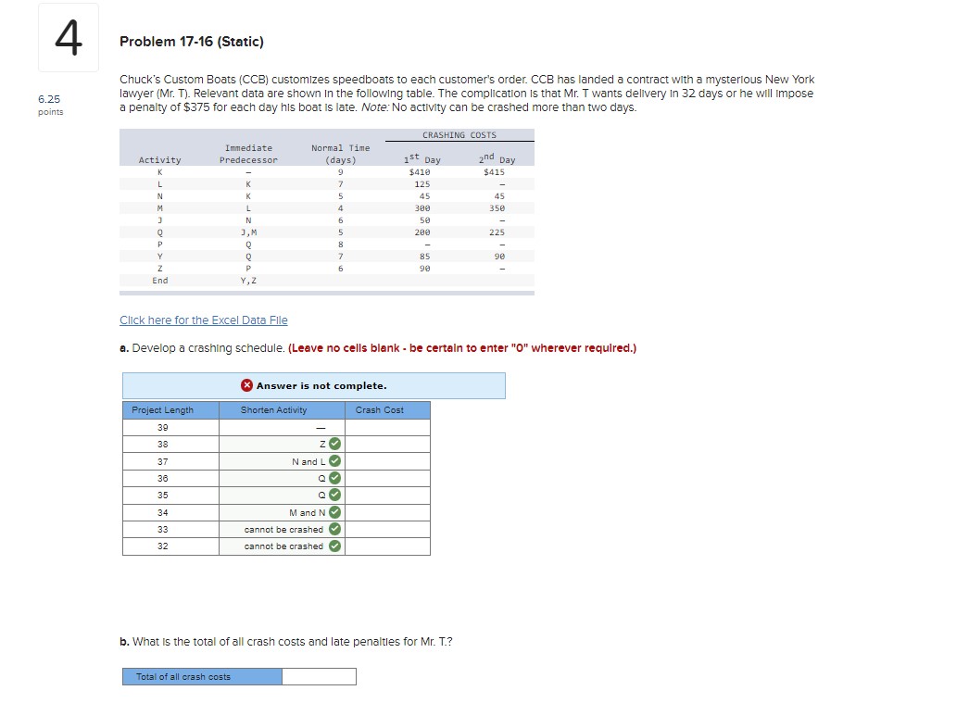Screen dimensions: 969x703
Task: Click the Total of all crash costs input box
Action: (319, 676)
